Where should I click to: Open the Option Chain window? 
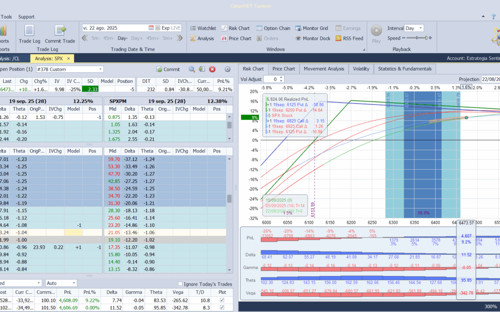273,28
